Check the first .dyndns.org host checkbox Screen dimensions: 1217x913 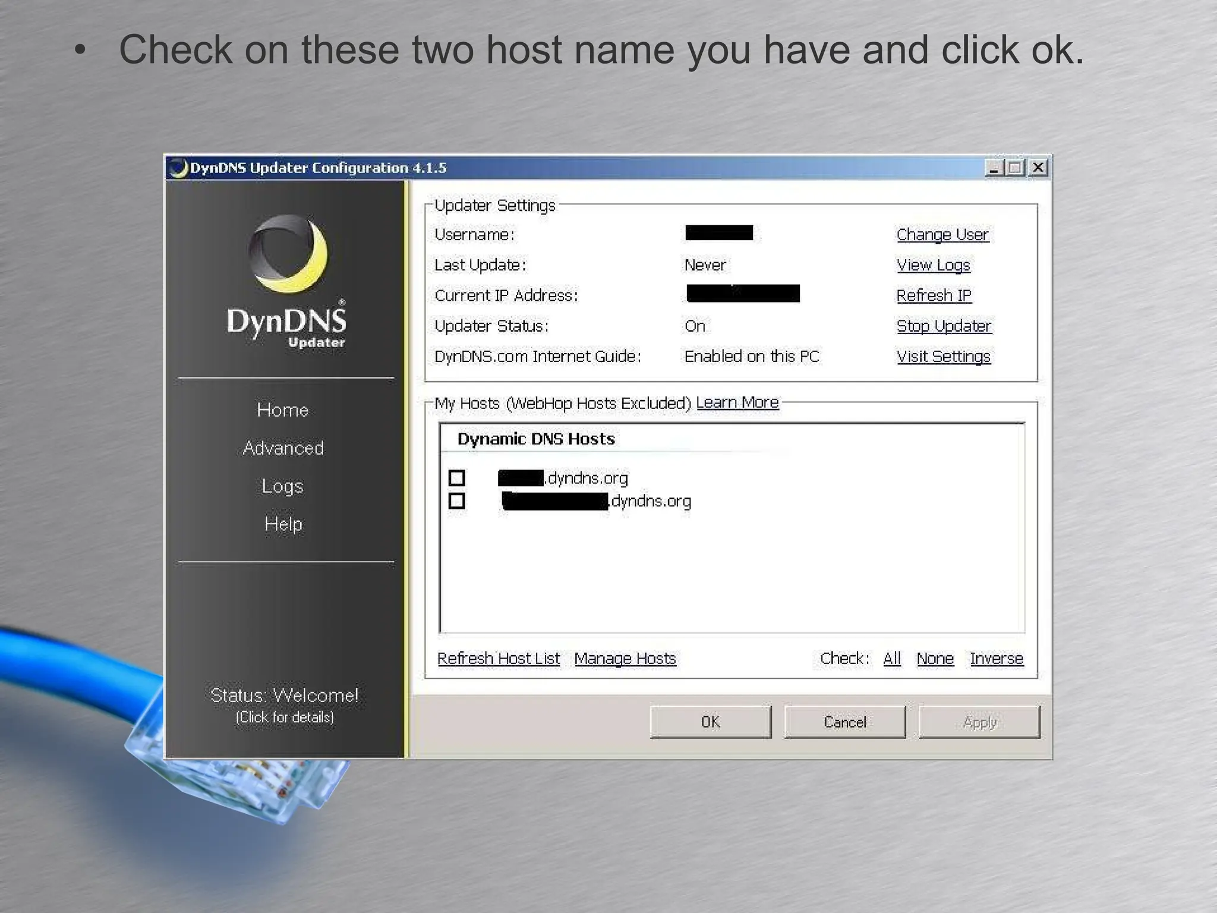point(457,478)
